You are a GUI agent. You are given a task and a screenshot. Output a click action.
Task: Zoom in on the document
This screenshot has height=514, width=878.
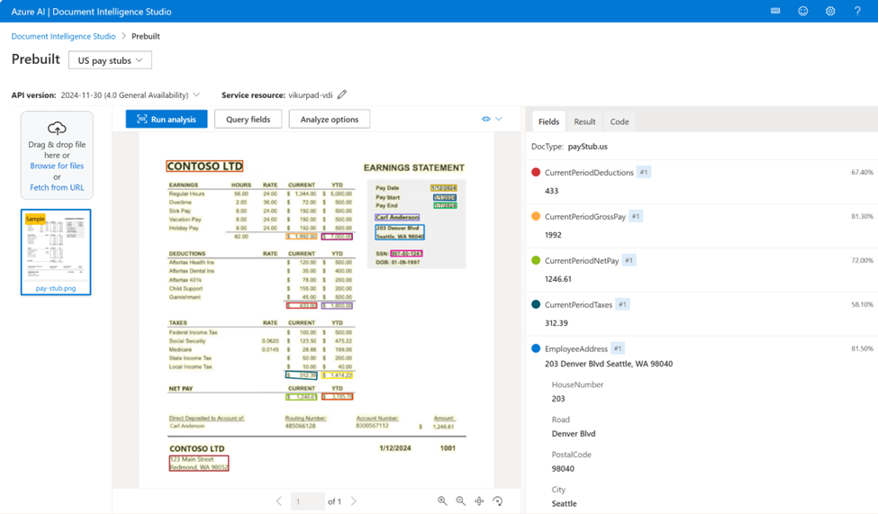pyautogui.click(x=442, y=501)
